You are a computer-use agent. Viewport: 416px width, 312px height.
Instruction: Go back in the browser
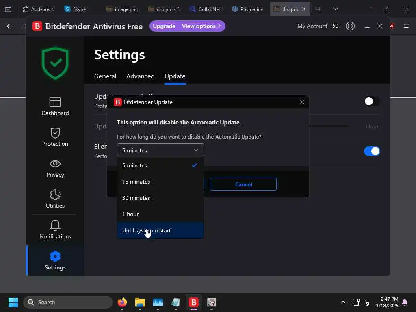tap(10, 26)
